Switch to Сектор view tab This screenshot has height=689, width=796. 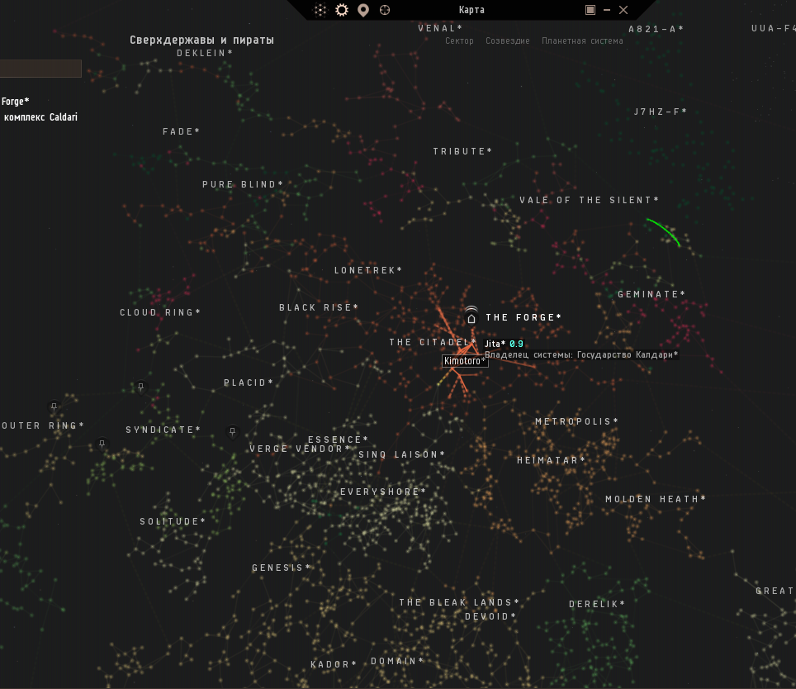point(459,41)
